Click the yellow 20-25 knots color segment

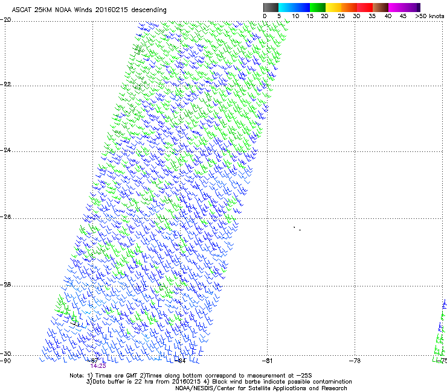pos(333,7)
